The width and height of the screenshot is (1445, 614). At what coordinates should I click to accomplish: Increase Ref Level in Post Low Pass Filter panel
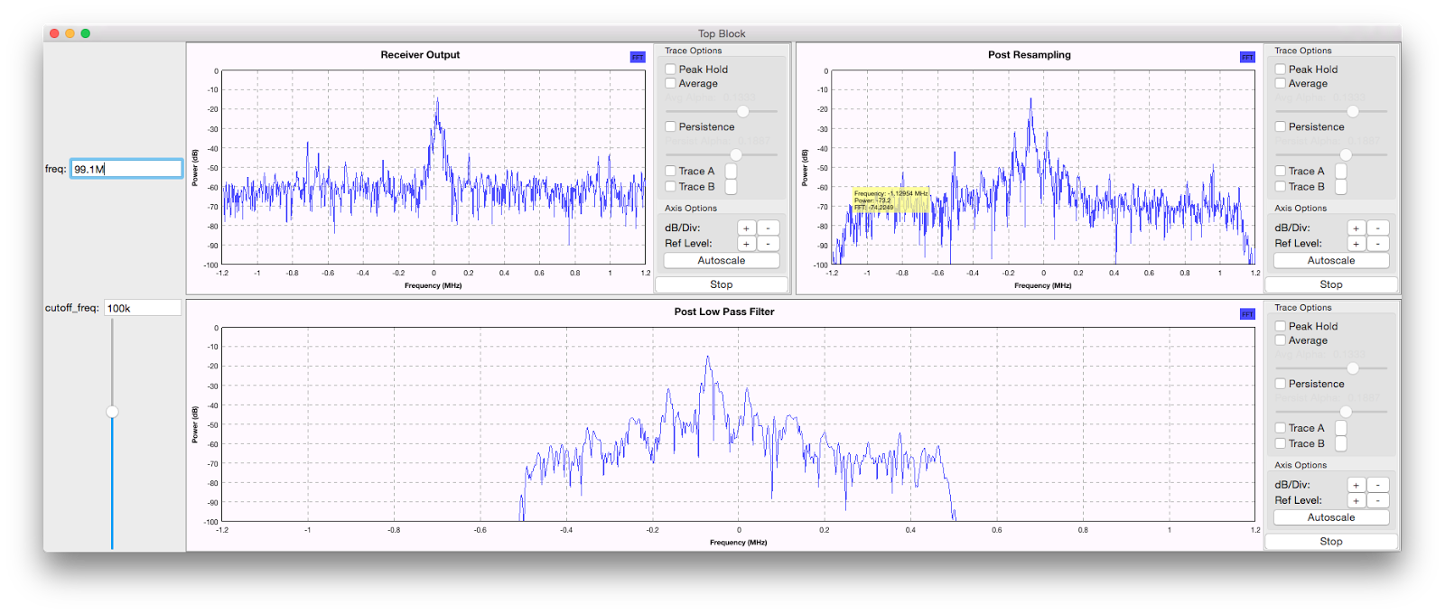[1356, 500]
